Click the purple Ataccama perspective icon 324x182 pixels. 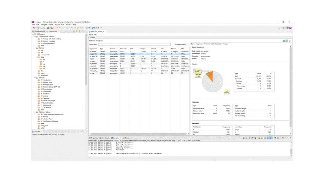pos(290,28)
